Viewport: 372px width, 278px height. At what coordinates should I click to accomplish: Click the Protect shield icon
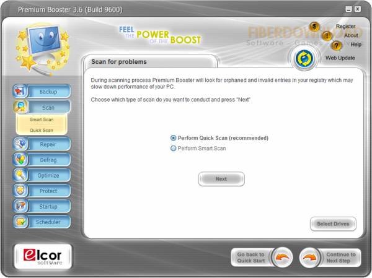point(20,191)
